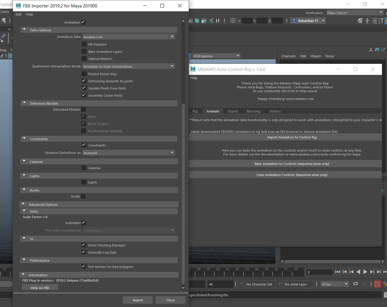Switch to Utilities tab
Image resolution: width=387 pixels, height=307 pixels.
275,111
